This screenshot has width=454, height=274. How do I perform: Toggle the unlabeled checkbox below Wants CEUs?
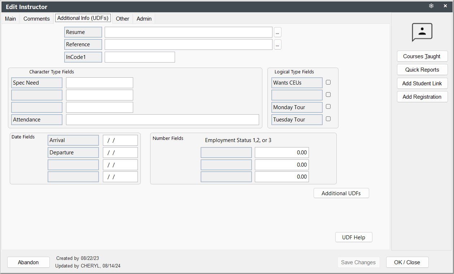click(x=328, y=95)
